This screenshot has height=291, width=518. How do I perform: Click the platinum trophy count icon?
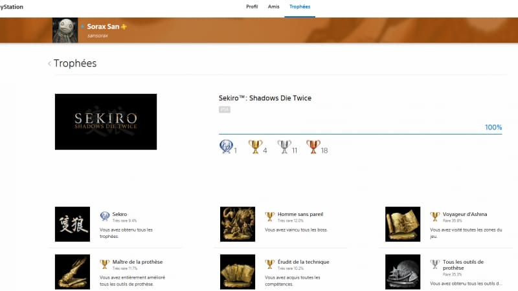pos(226,147)
